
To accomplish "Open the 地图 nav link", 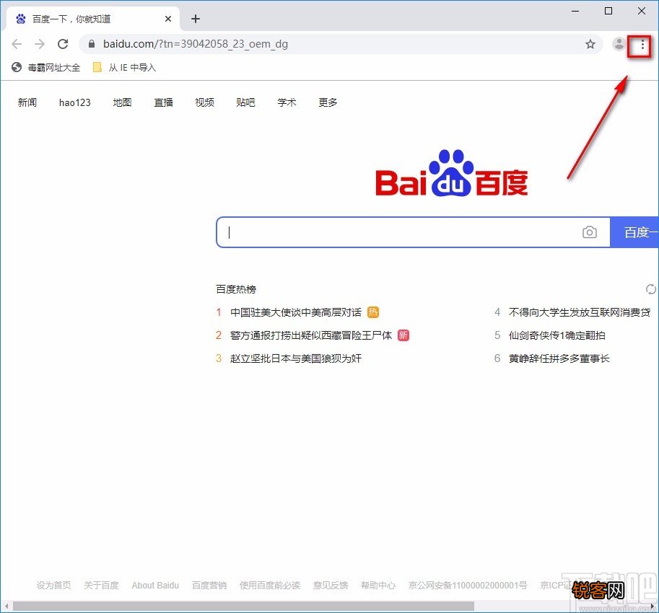I will point(122,102).
